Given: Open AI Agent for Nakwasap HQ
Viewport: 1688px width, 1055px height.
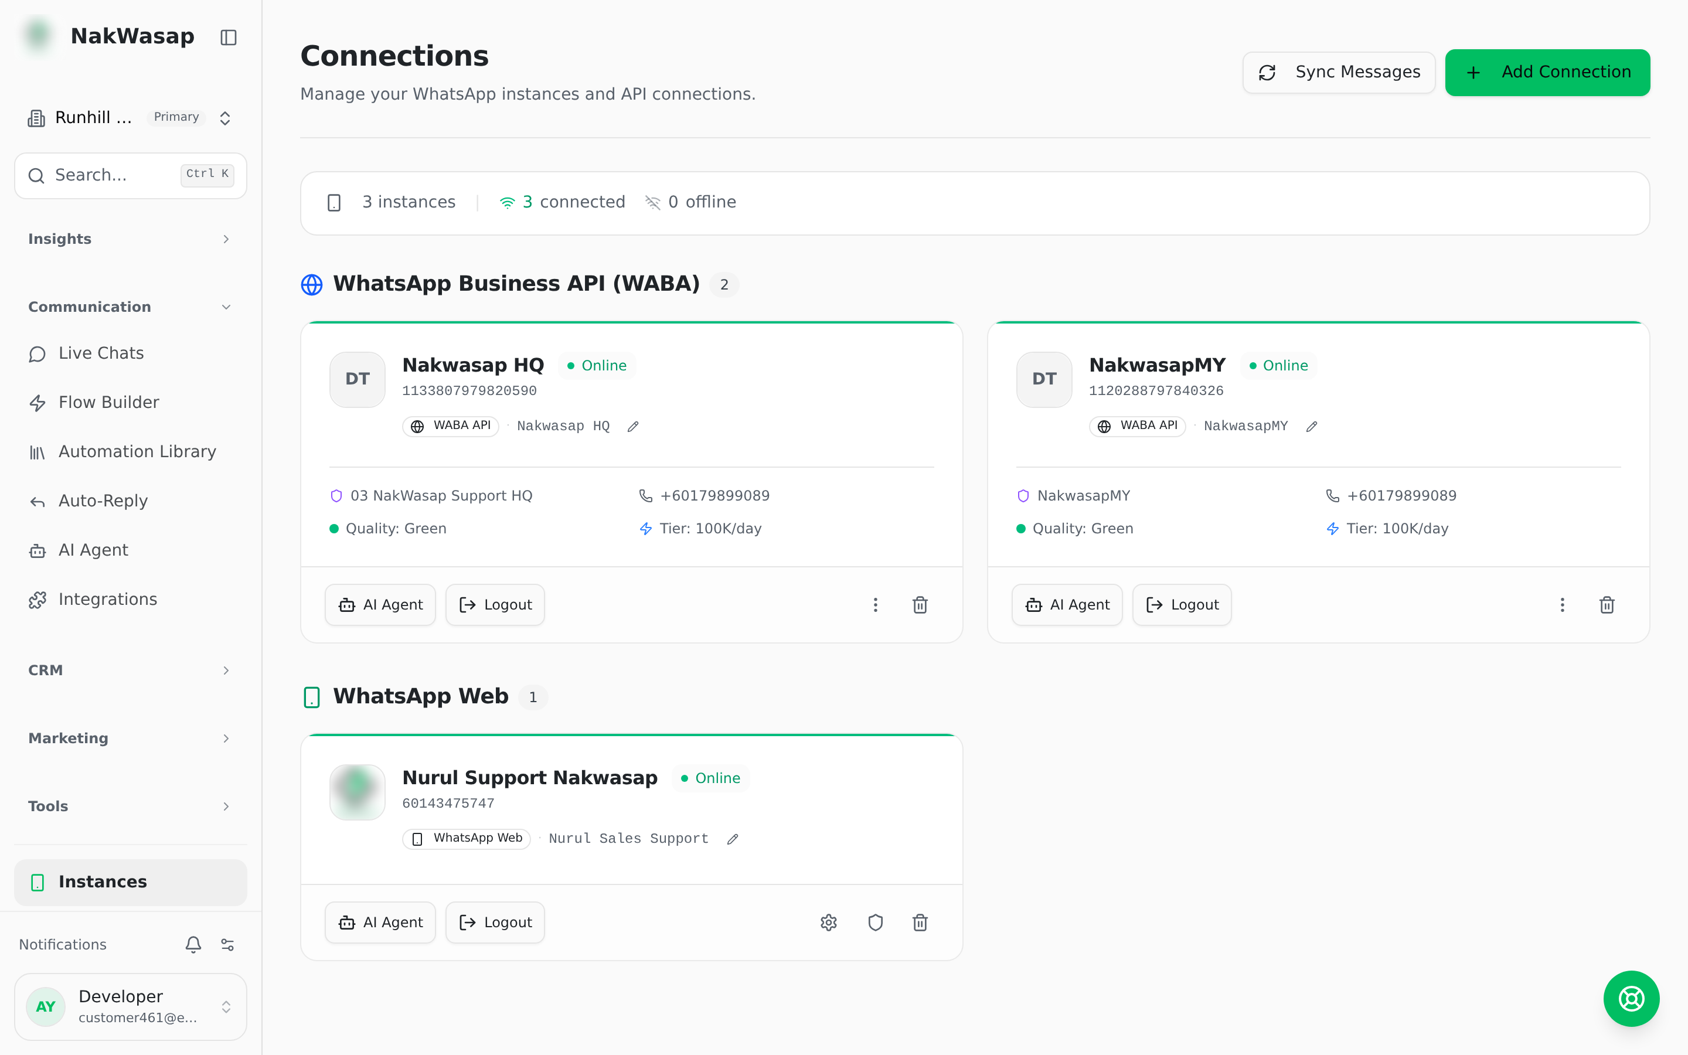Looking at the screenshot, I should point(380,605).
